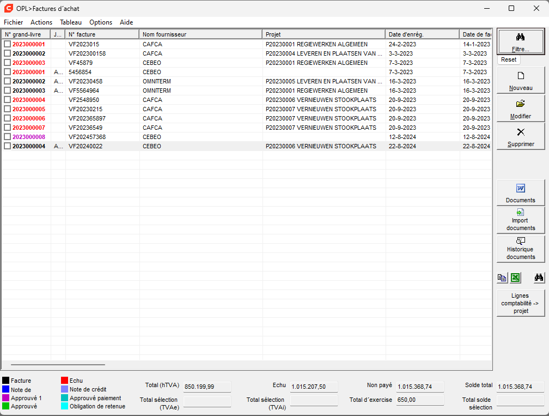
Task: Click the application logo in title bar
Action: 8,8
